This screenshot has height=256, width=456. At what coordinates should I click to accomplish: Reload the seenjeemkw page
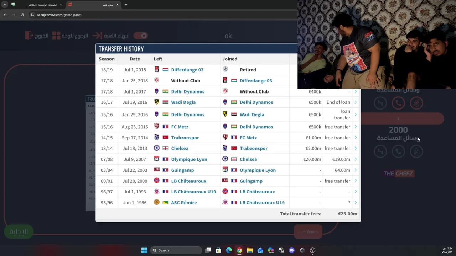coord(22,15)
